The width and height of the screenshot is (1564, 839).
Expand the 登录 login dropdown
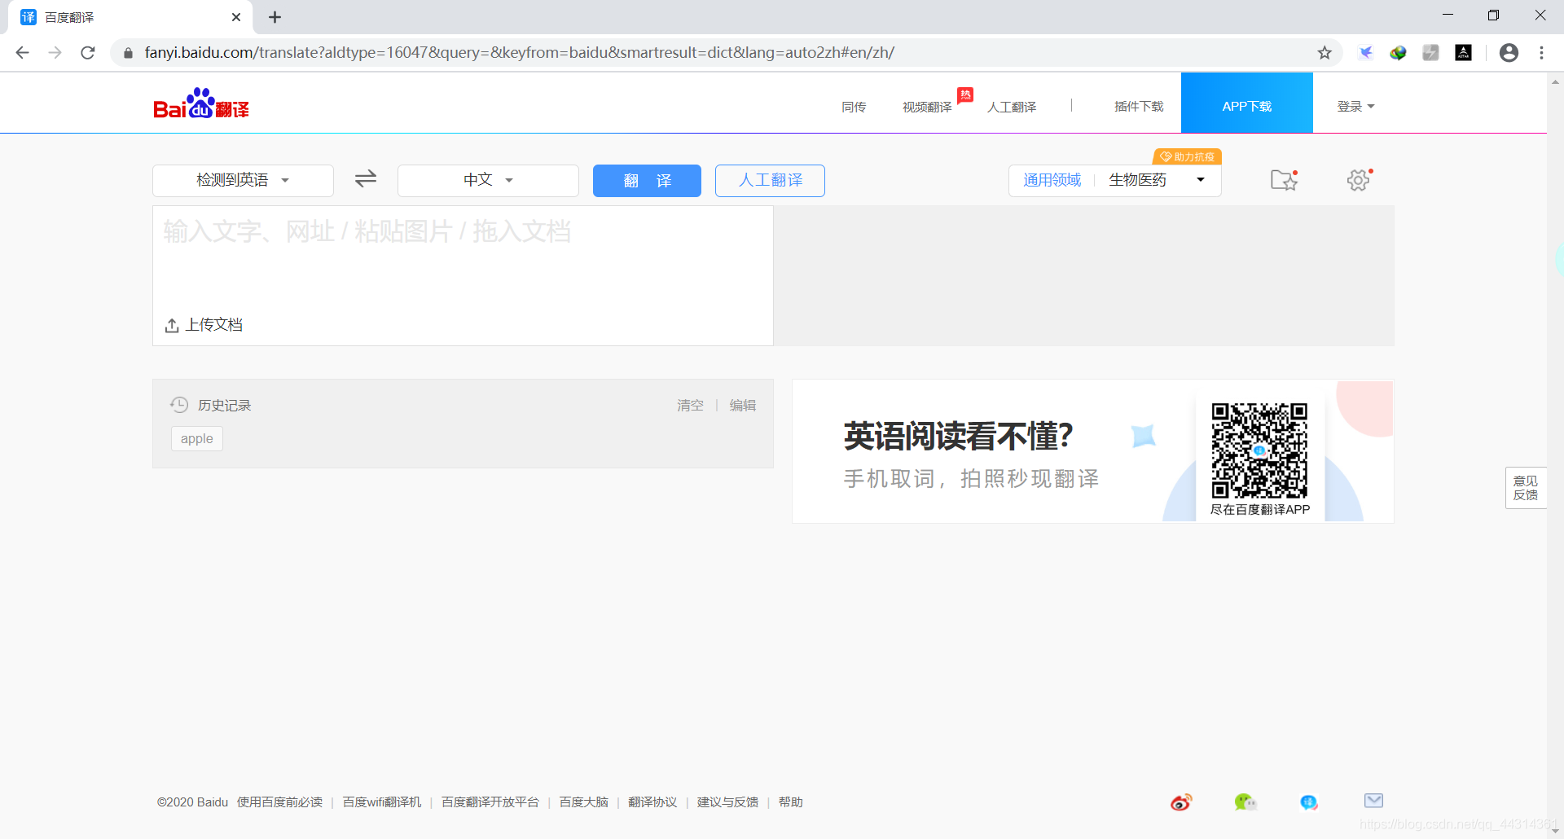(x=1355, y=107)
